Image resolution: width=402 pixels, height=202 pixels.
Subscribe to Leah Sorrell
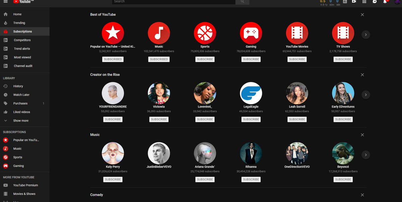click(297, 119)
